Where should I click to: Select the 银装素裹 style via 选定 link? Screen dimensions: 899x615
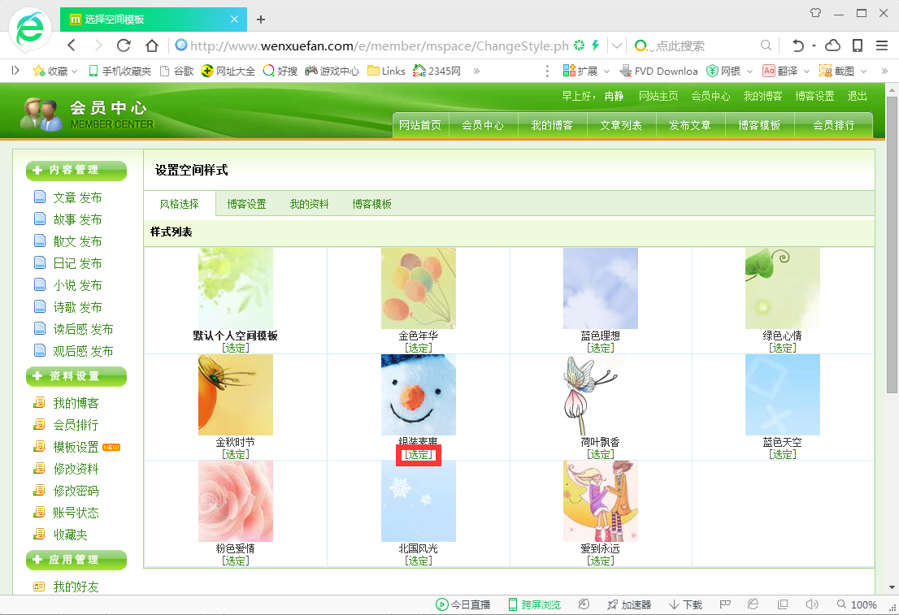[418, 455]
